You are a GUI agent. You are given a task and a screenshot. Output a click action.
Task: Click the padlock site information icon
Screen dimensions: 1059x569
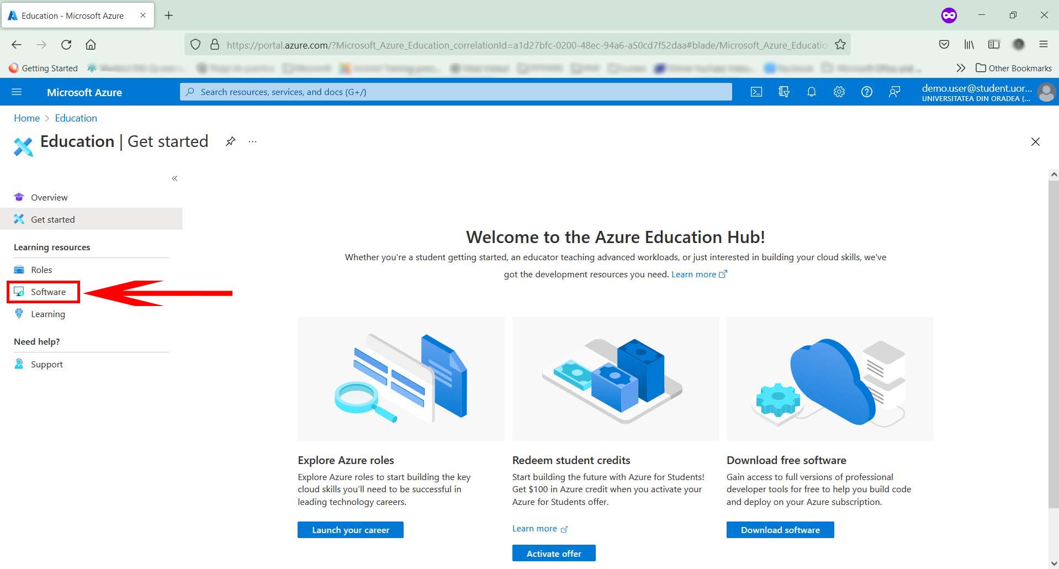[215, 45]
